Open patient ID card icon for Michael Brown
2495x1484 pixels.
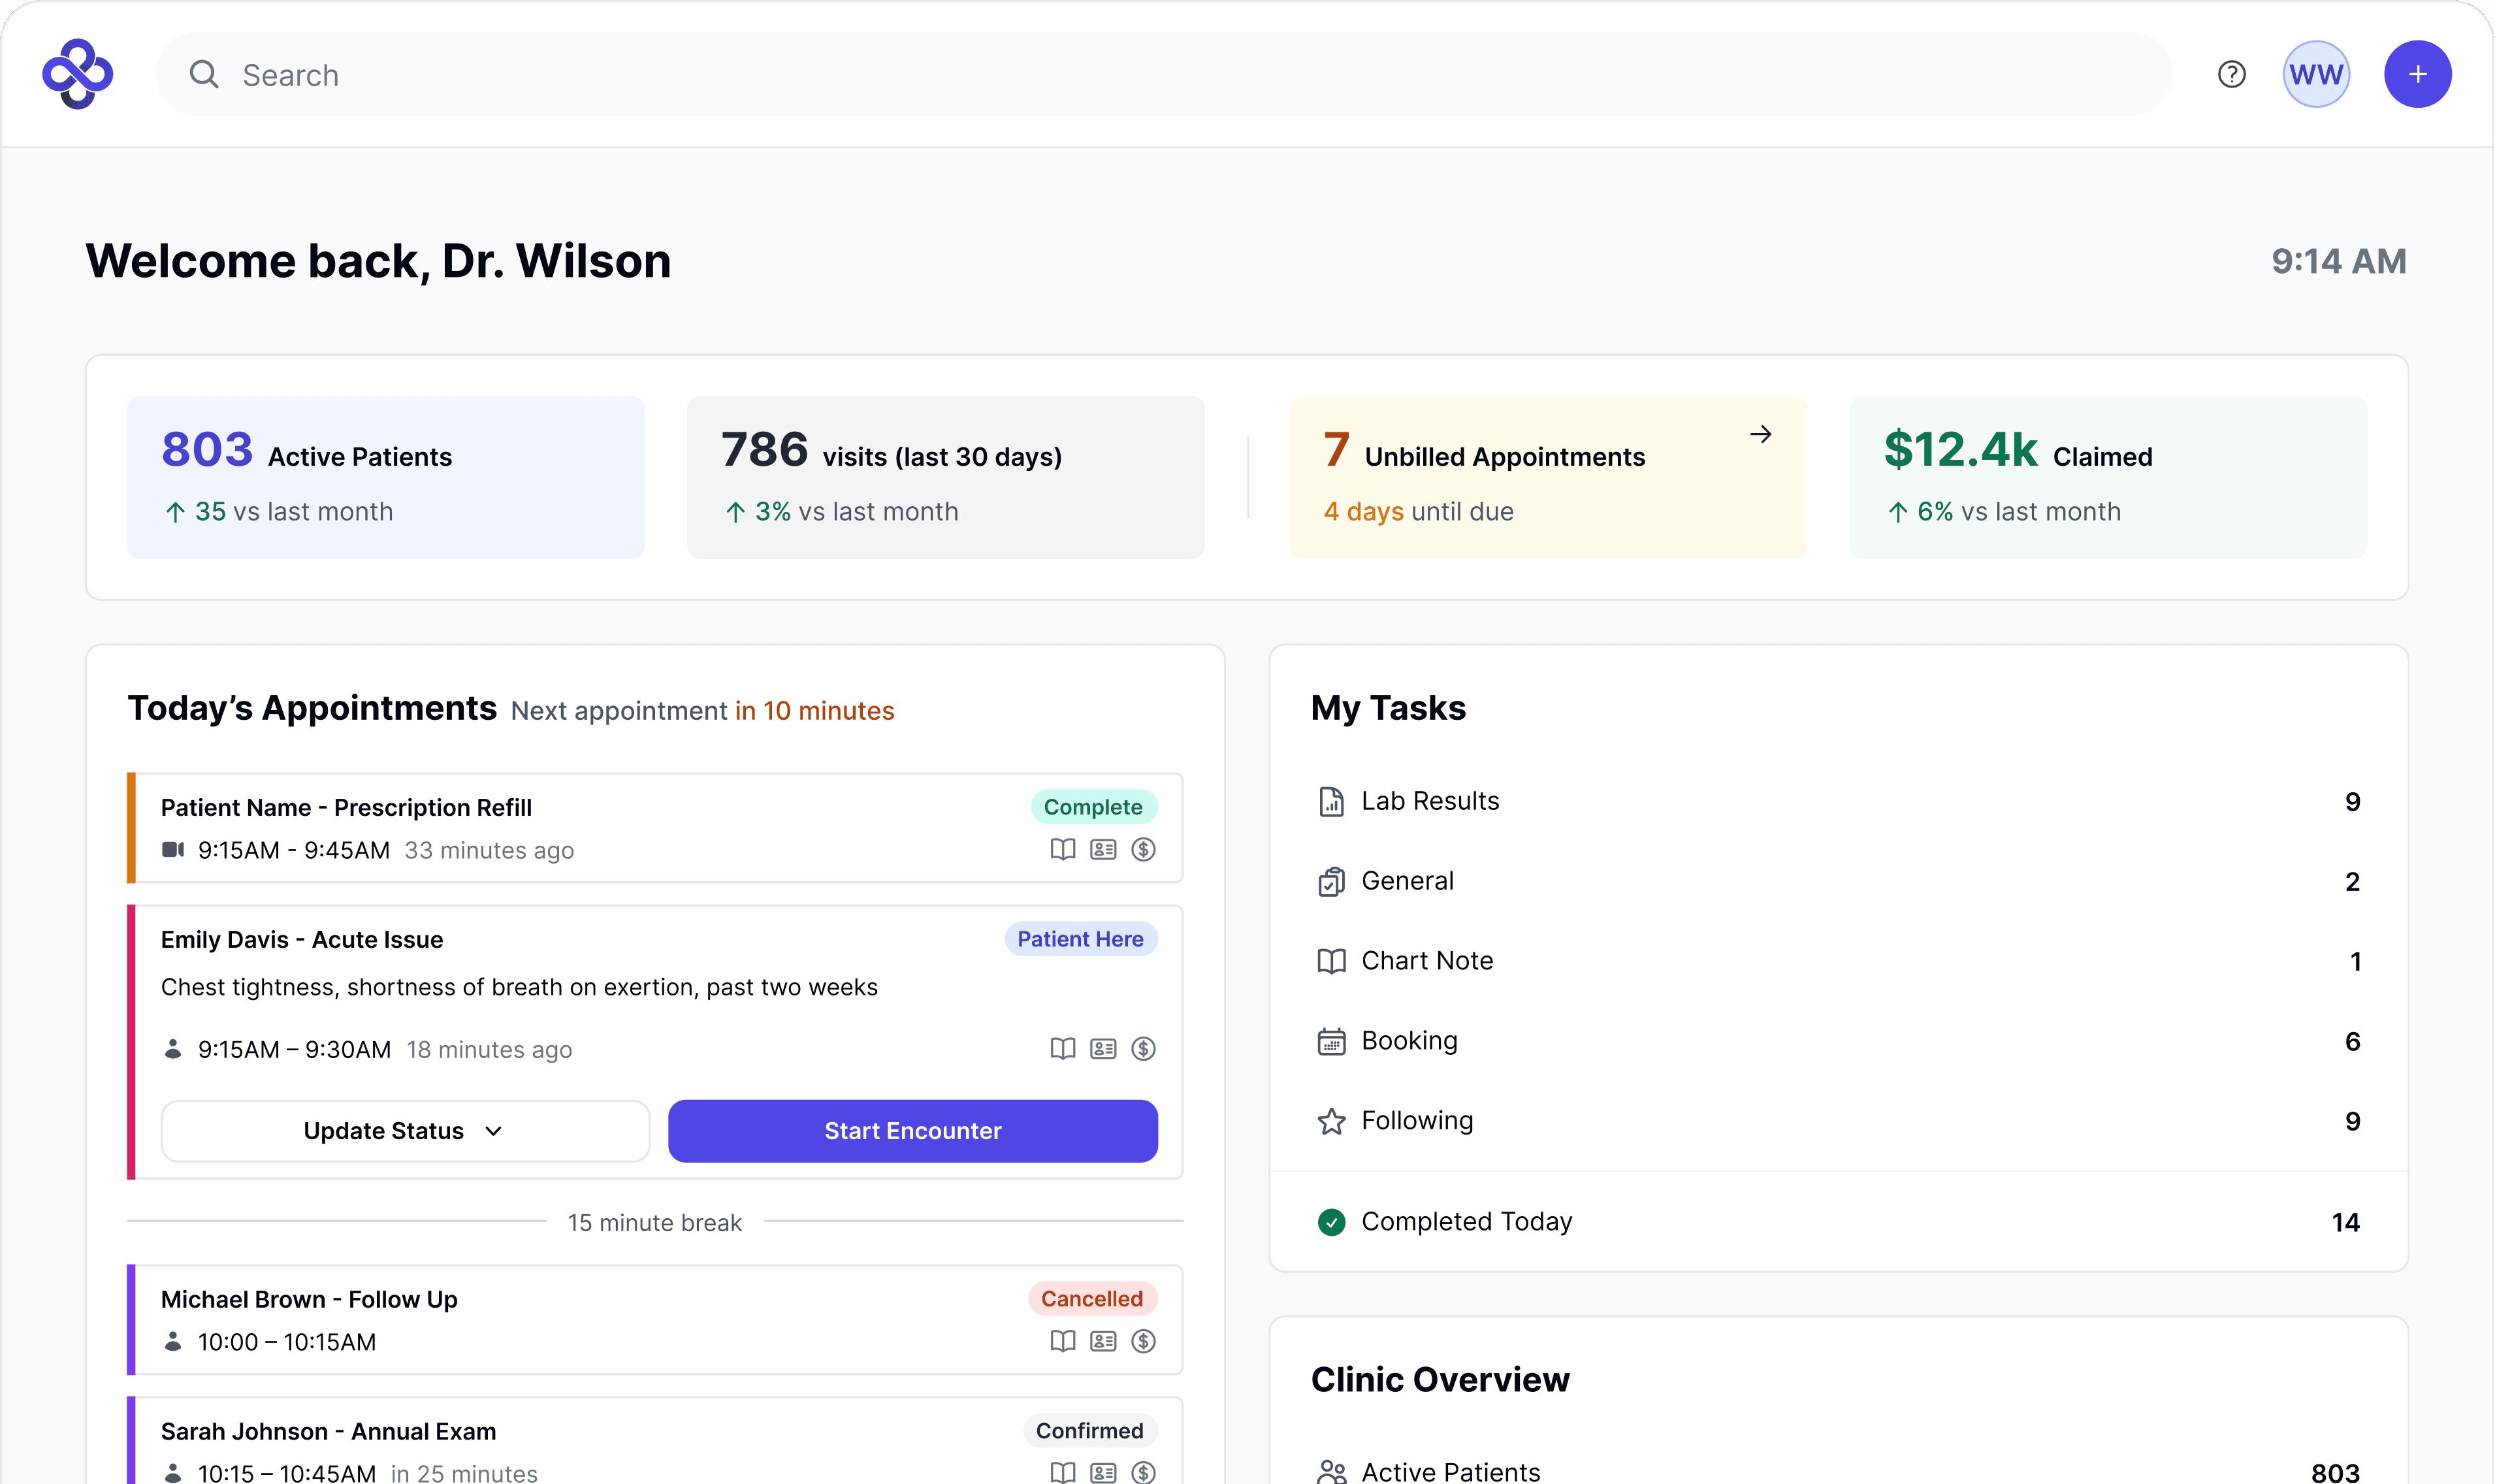(1103, 1341)
